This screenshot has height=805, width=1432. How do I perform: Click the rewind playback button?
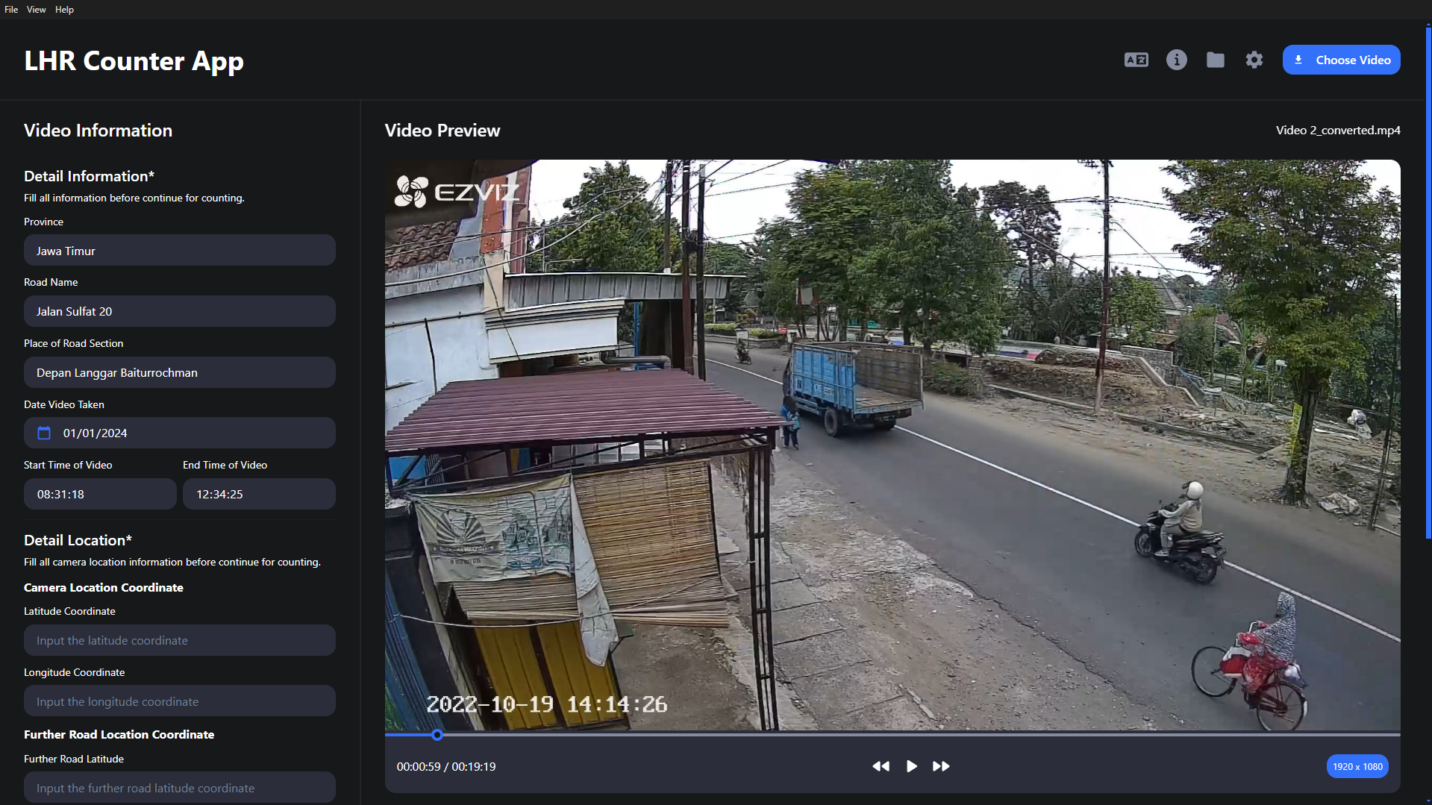coord(881,766)
